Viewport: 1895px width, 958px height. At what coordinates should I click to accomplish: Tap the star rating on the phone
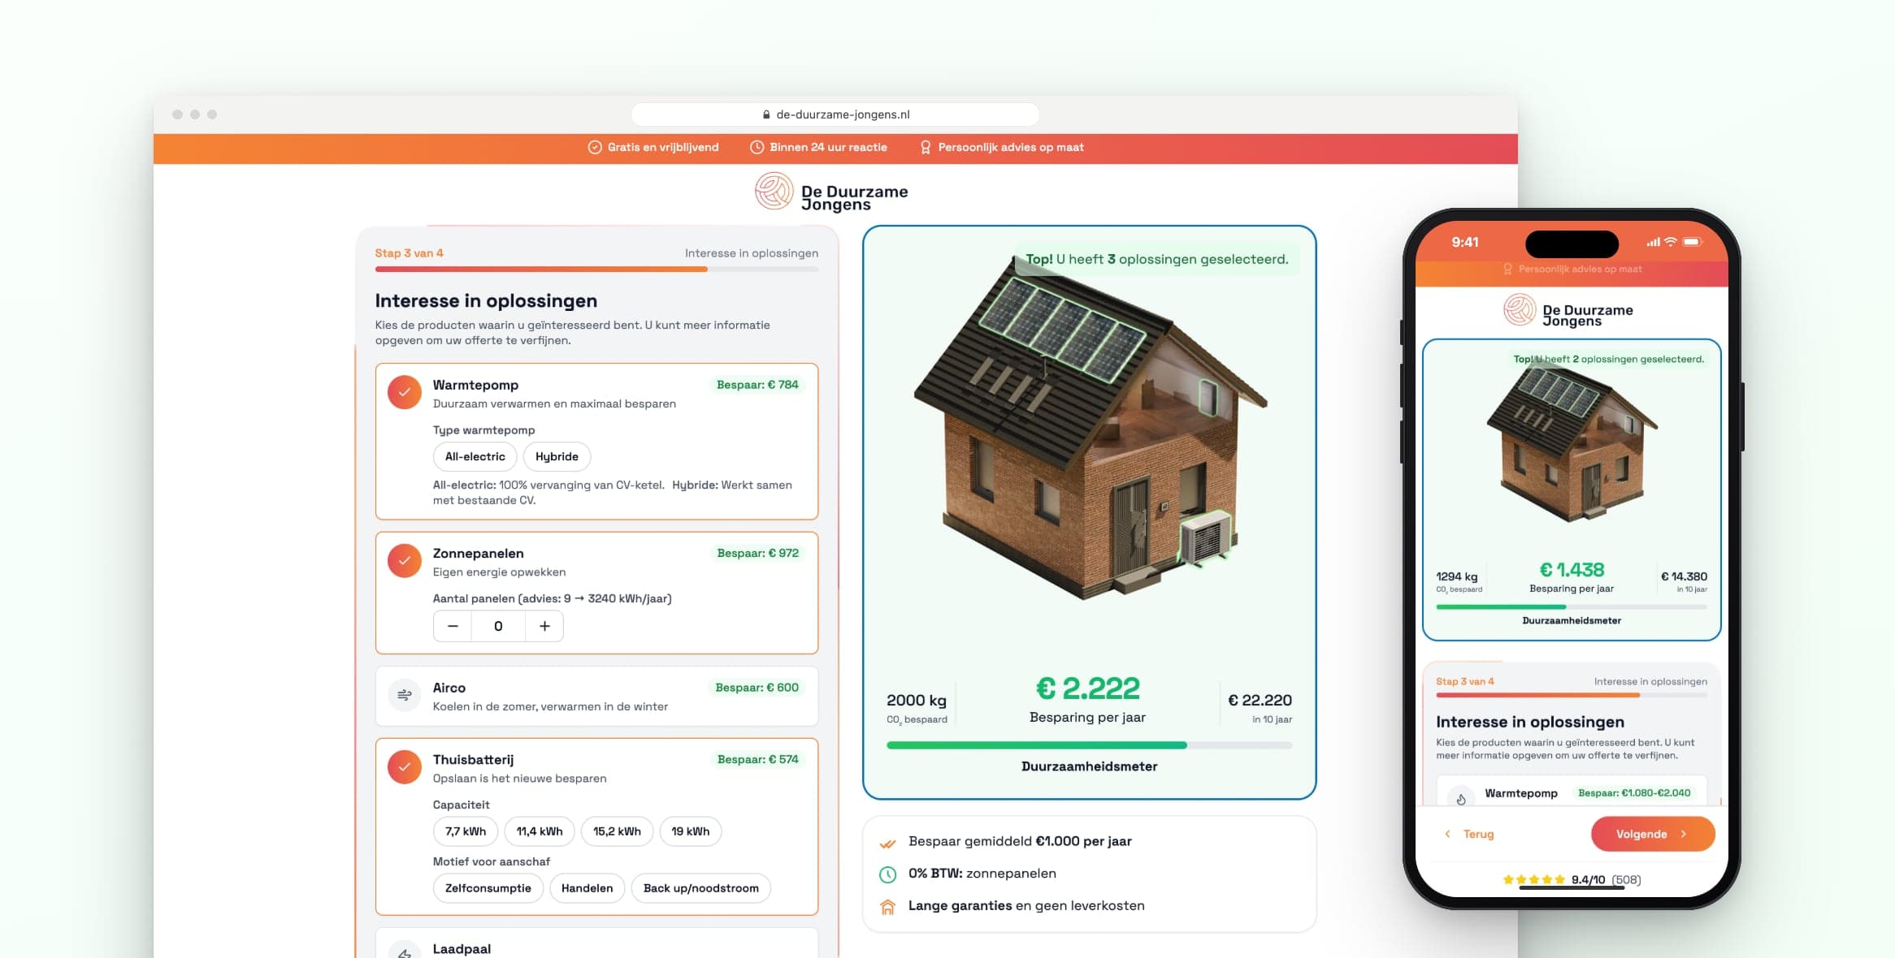(x=1533, y=879)
